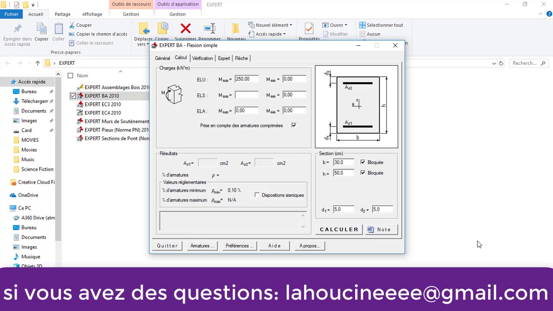Click the ELU Mmax field showing 250,00
Viewport: 553px width, 311px height.
click(x=247, y=79)
